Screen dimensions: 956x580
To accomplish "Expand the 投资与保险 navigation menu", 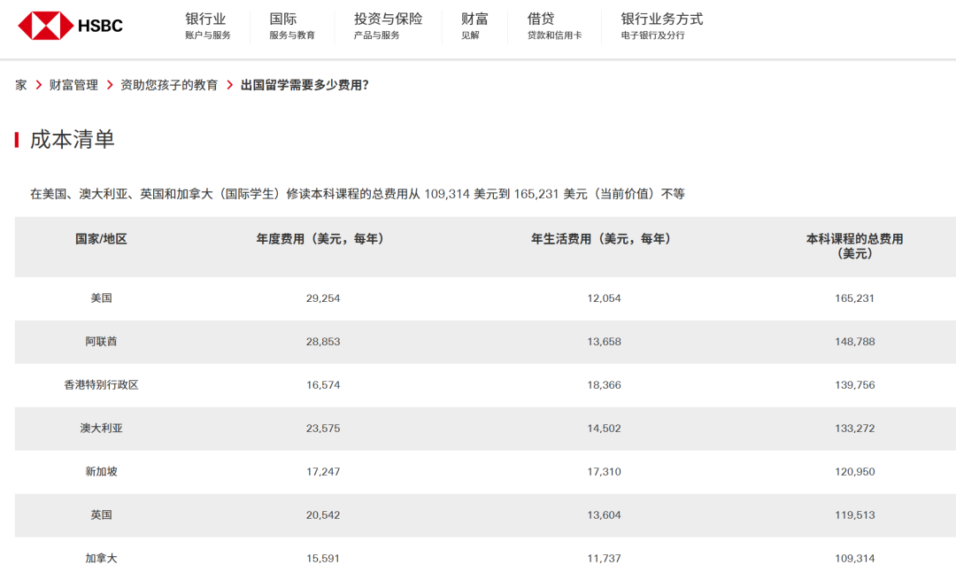I will click(x=388, y=26).
